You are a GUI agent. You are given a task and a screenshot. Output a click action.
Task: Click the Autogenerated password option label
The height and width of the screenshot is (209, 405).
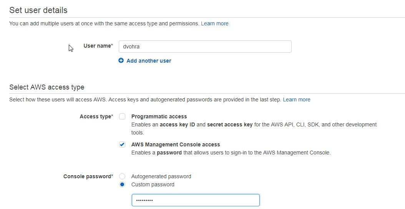(x=161, y=176)
